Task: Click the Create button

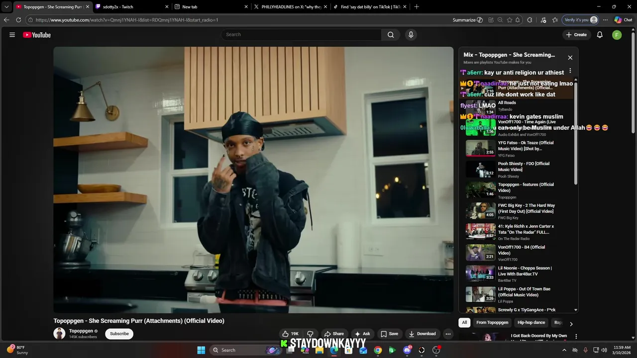Action: tap(576, 35)
